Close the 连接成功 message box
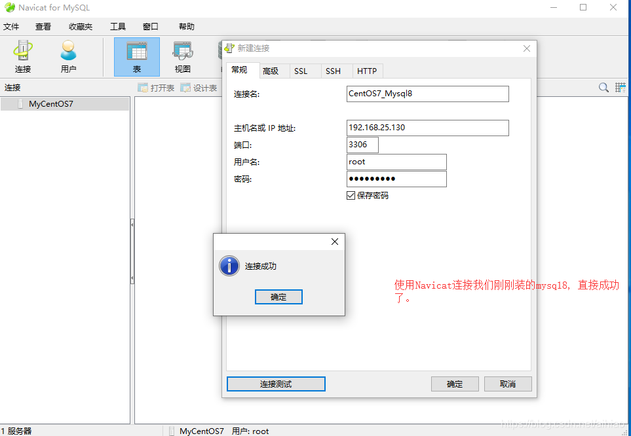Image resolution: width=631 pixels, height=436 pixels. [x=334, y=242]
